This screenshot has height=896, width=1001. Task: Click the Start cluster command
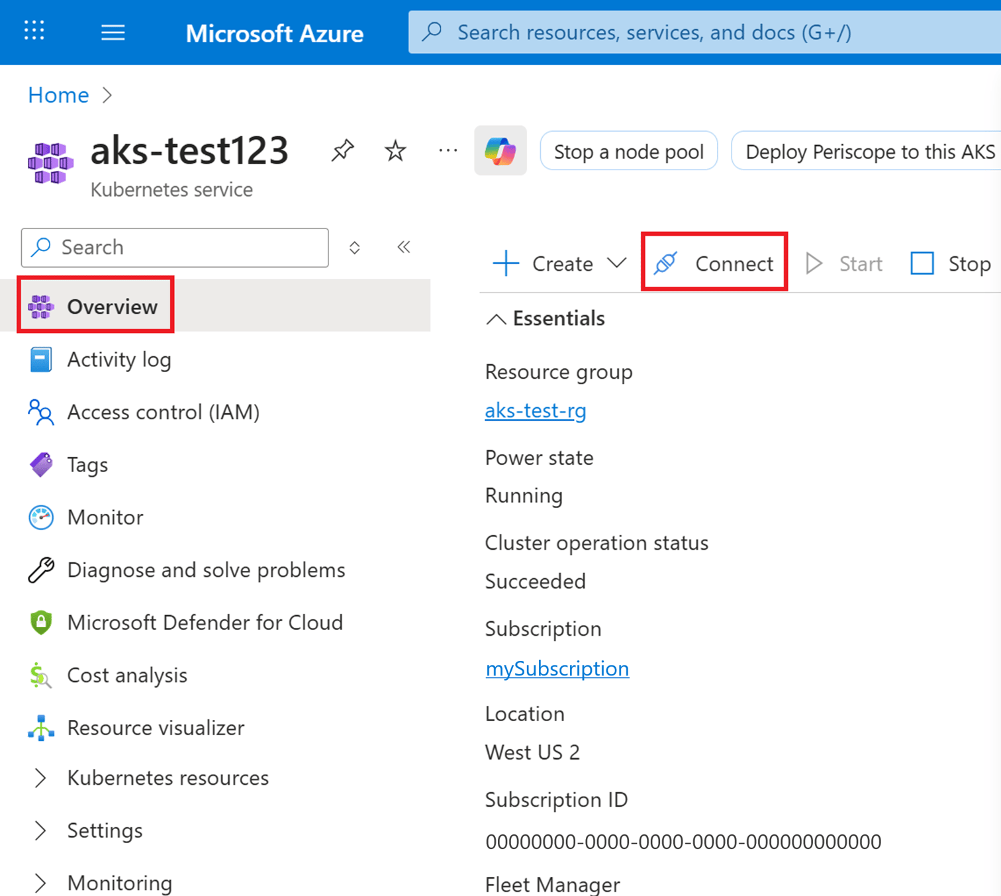click(843, 264)
